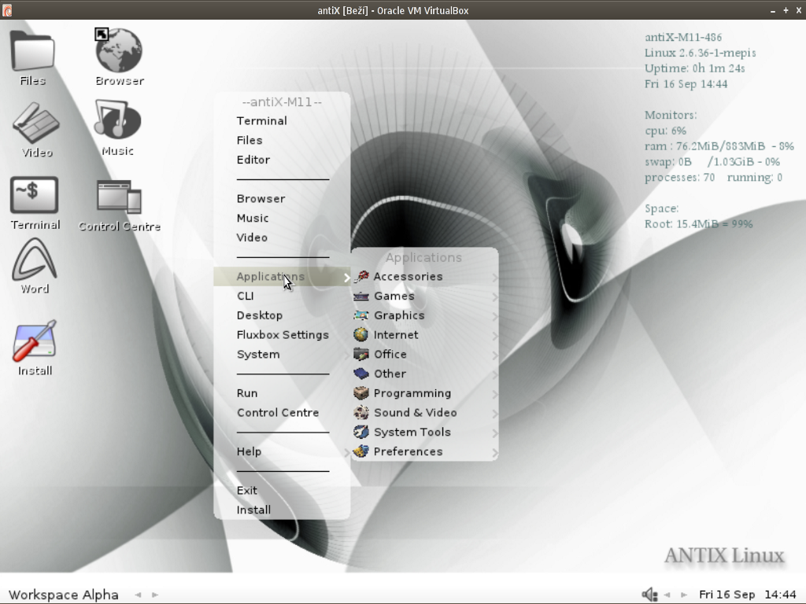Expand the Sound & Video submenu
Image resolution: width=806 pixels, height=604 pixels.
pos(415,413)
